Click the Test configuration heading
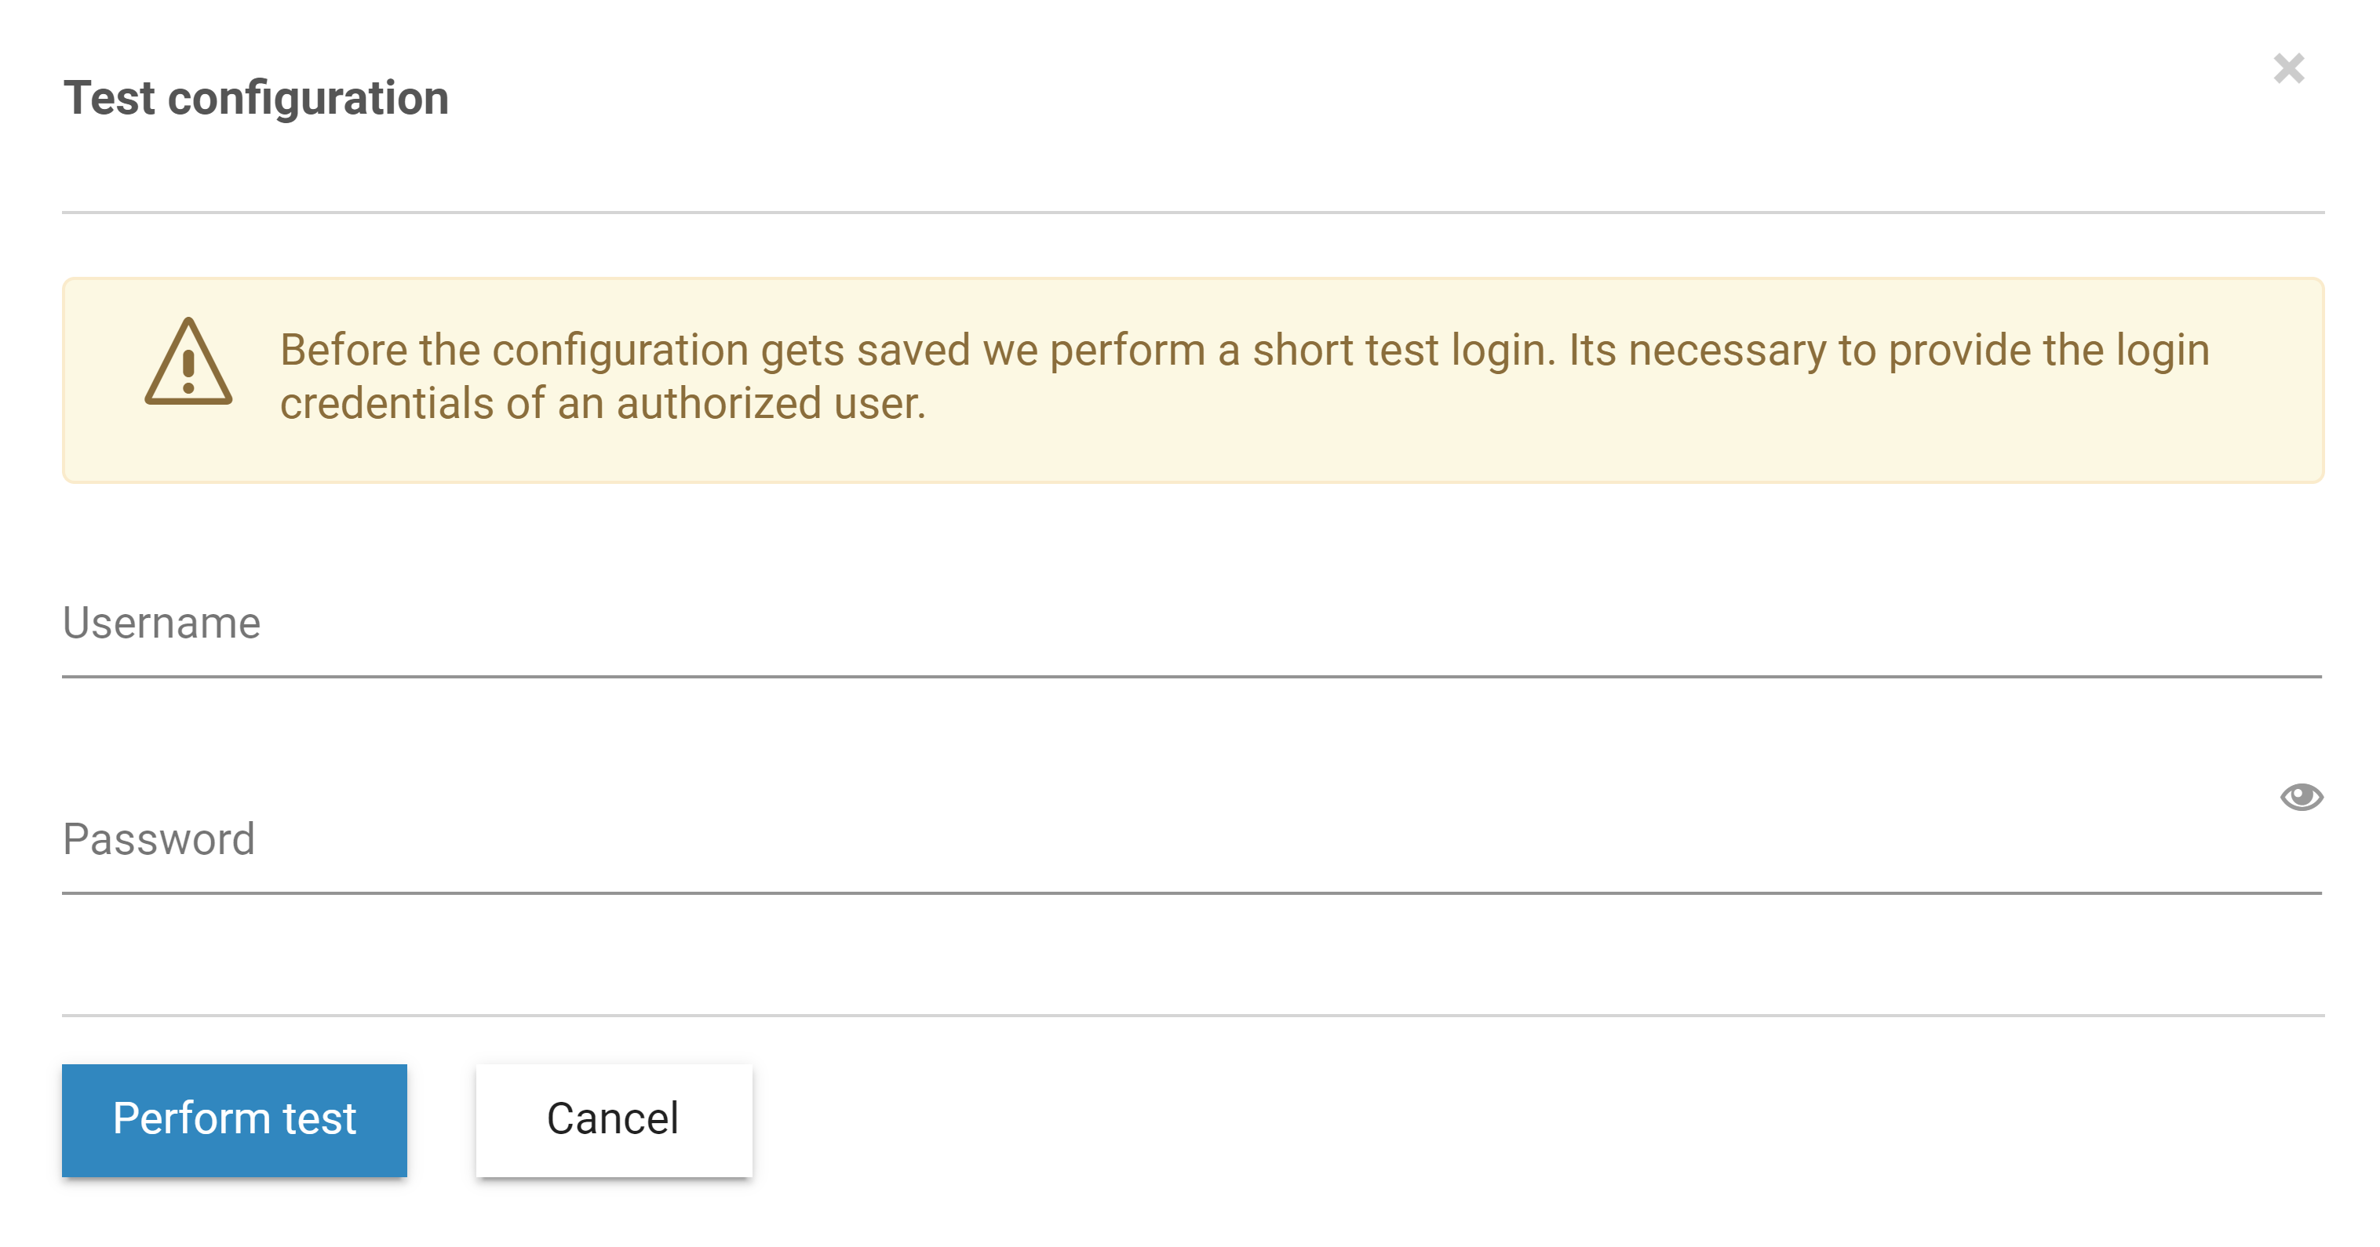Viewport: 2380px width, 1247px height. click(255, 100)
